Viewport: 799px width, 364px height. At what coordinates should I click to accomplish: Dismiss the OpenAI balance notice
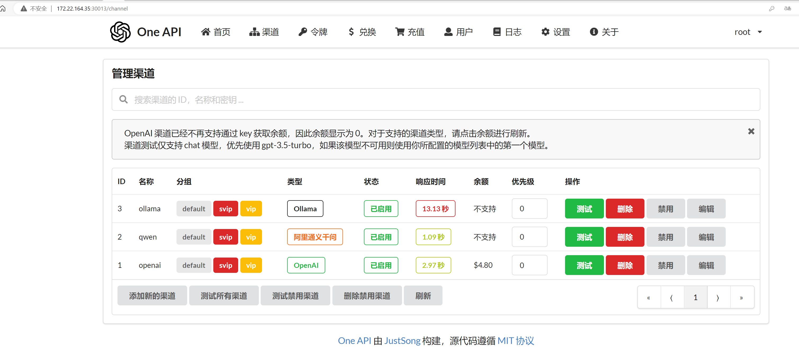point(751,132)
